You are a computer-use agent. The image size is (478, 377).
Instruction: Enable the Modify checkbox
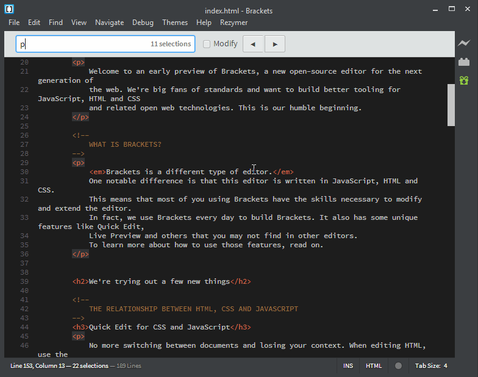coord(207,44)
